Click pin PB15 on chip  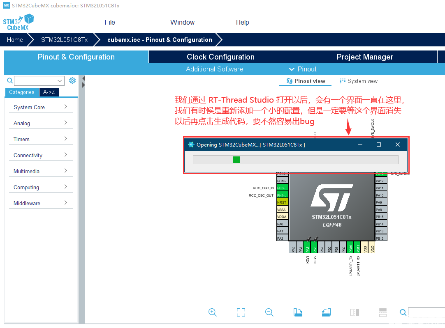click(381, 217)
